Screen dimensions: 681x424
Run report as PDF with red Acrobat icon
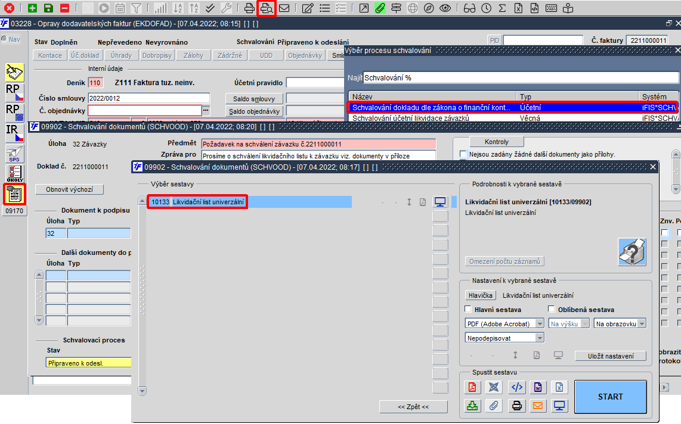472,386
